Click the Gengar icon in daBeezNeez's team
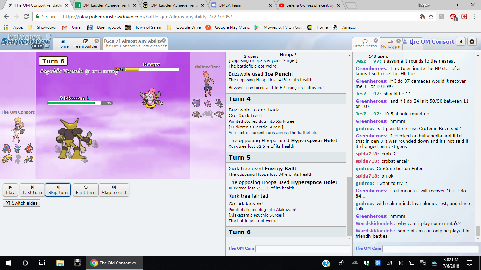The height and width of the screenshot is (270, 481). [196, 103]
